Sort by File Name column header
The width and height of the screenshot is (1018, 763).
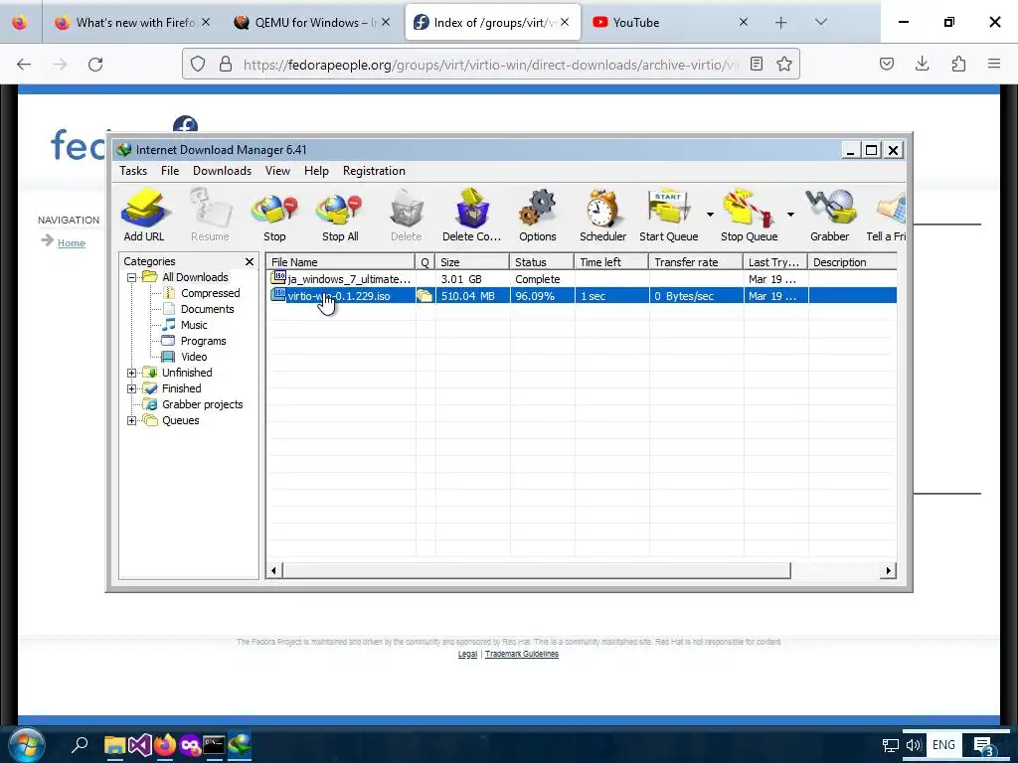[341, 262]
